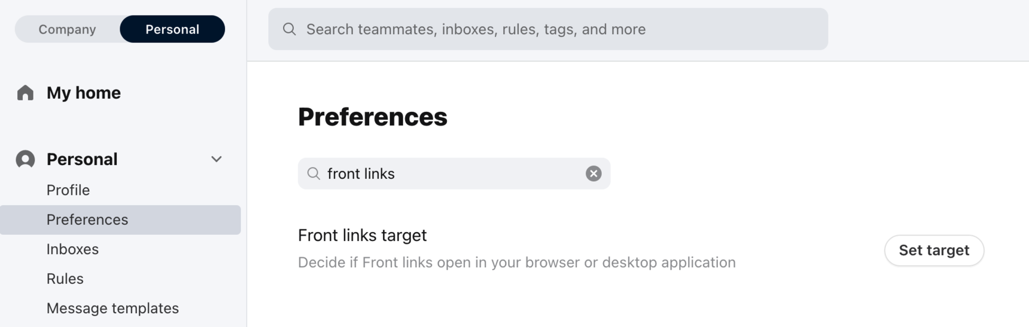Click the house icon beside My home
1029x327 pixels.
[25, 93]
